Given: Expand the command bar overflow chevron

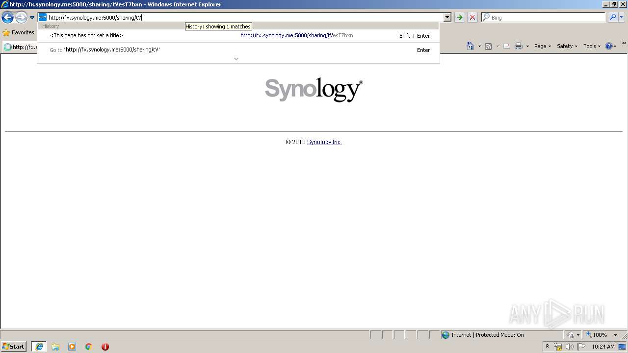Looking at the screenshot, I should 624,44.
